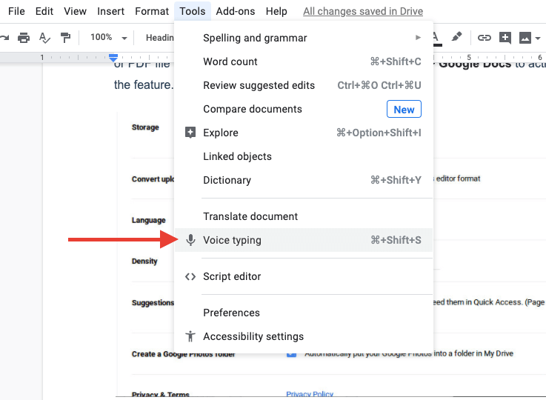Choose Word count from Tools menu
The width and height of the screenshot is (546, 400).
point(230,61)
